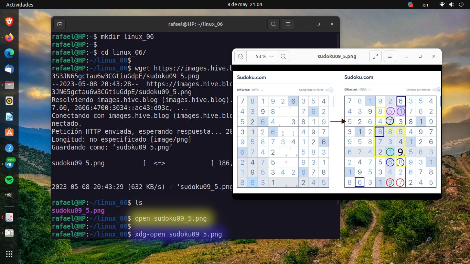This screenshot has height=264, width=470.
Task: Click the sudoku image in the viewer
Action: point(337,132)
